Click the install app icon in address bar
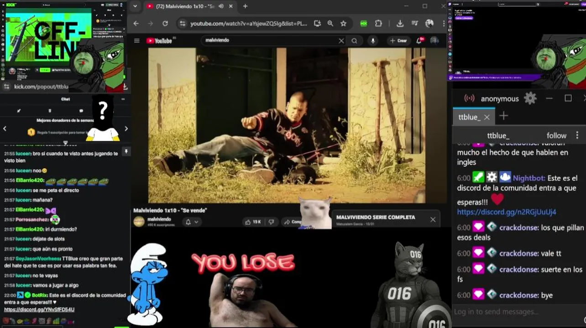586x328 pixels. tap(317, 24)
